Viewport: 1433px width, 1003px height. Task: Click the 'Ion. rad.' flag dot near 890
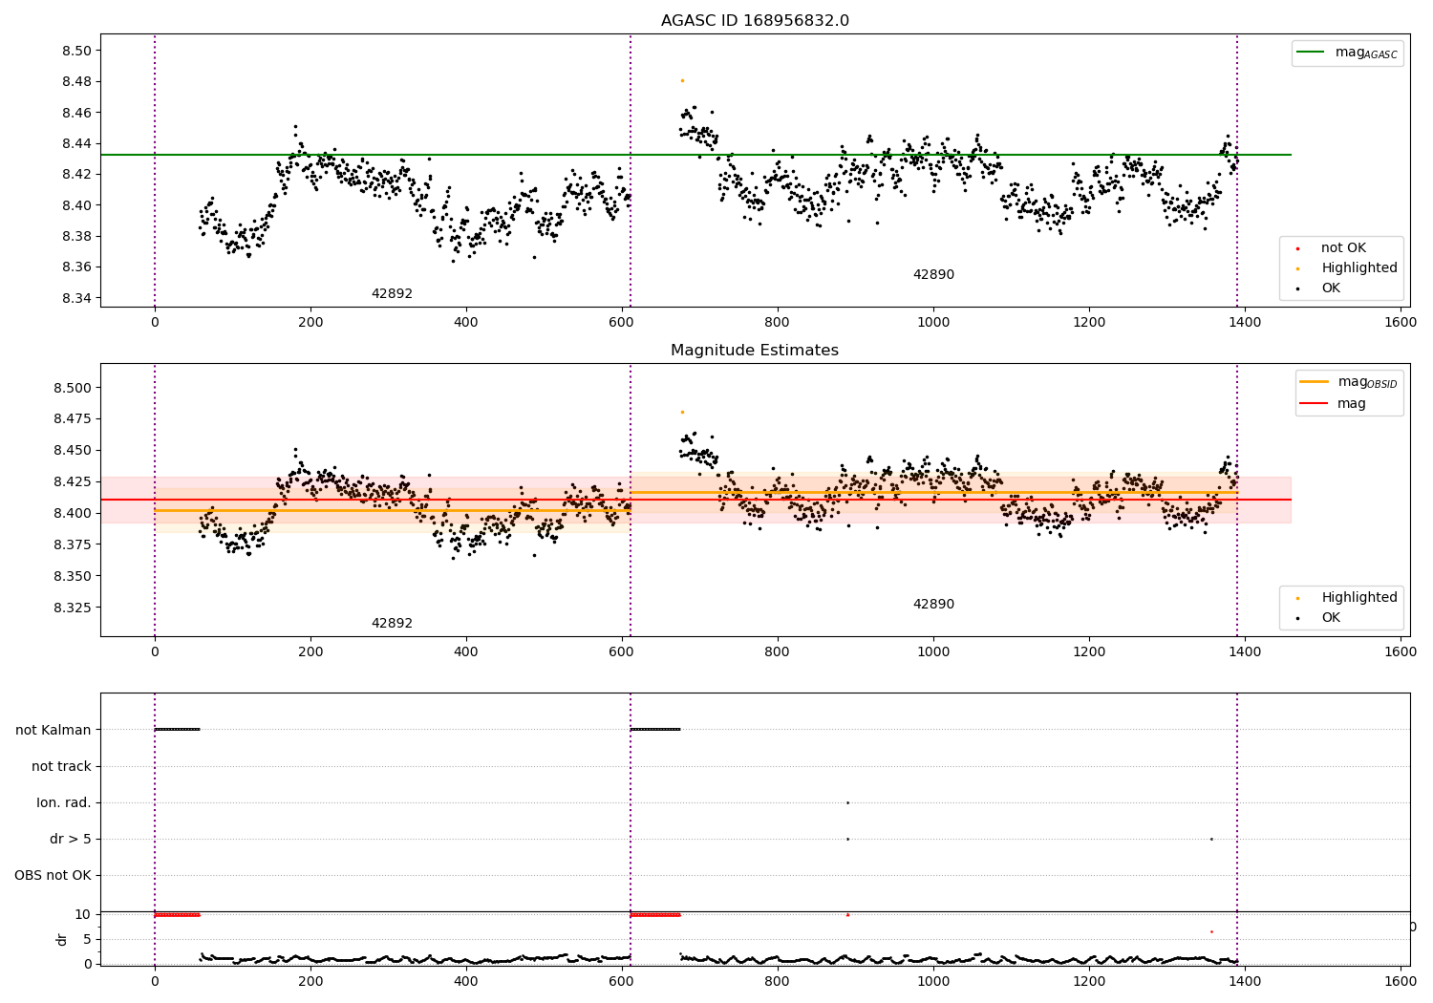(x=847, y=802)
